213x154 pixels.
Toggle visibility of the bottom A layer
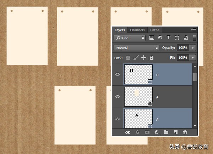(x=118, y=119)
